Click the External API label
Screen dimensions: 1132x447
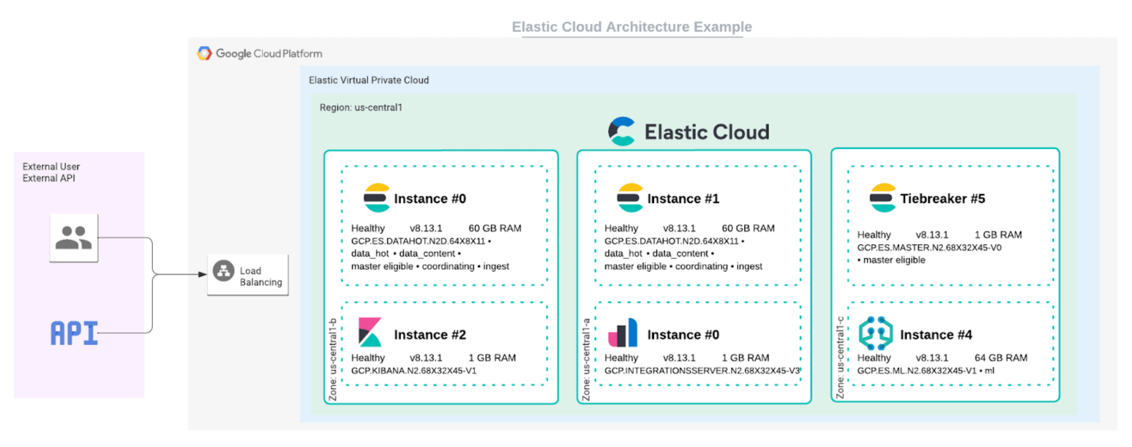click(x=49, y=178)
